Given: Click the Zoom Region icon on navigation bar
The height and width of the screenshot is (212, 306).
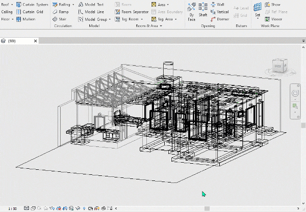Looking at the screenshot, I should click(x=295, y=106).
